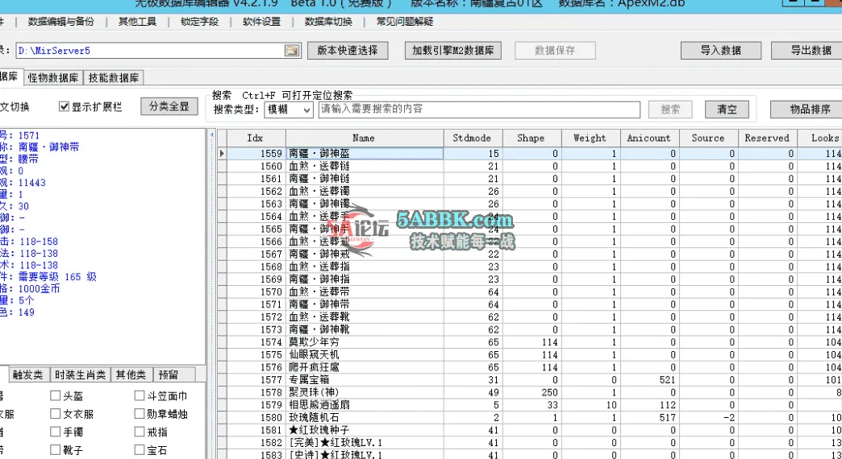Click Idx cell 1571
The height and width of the screenshot is (459, 842).
(256, 304)
